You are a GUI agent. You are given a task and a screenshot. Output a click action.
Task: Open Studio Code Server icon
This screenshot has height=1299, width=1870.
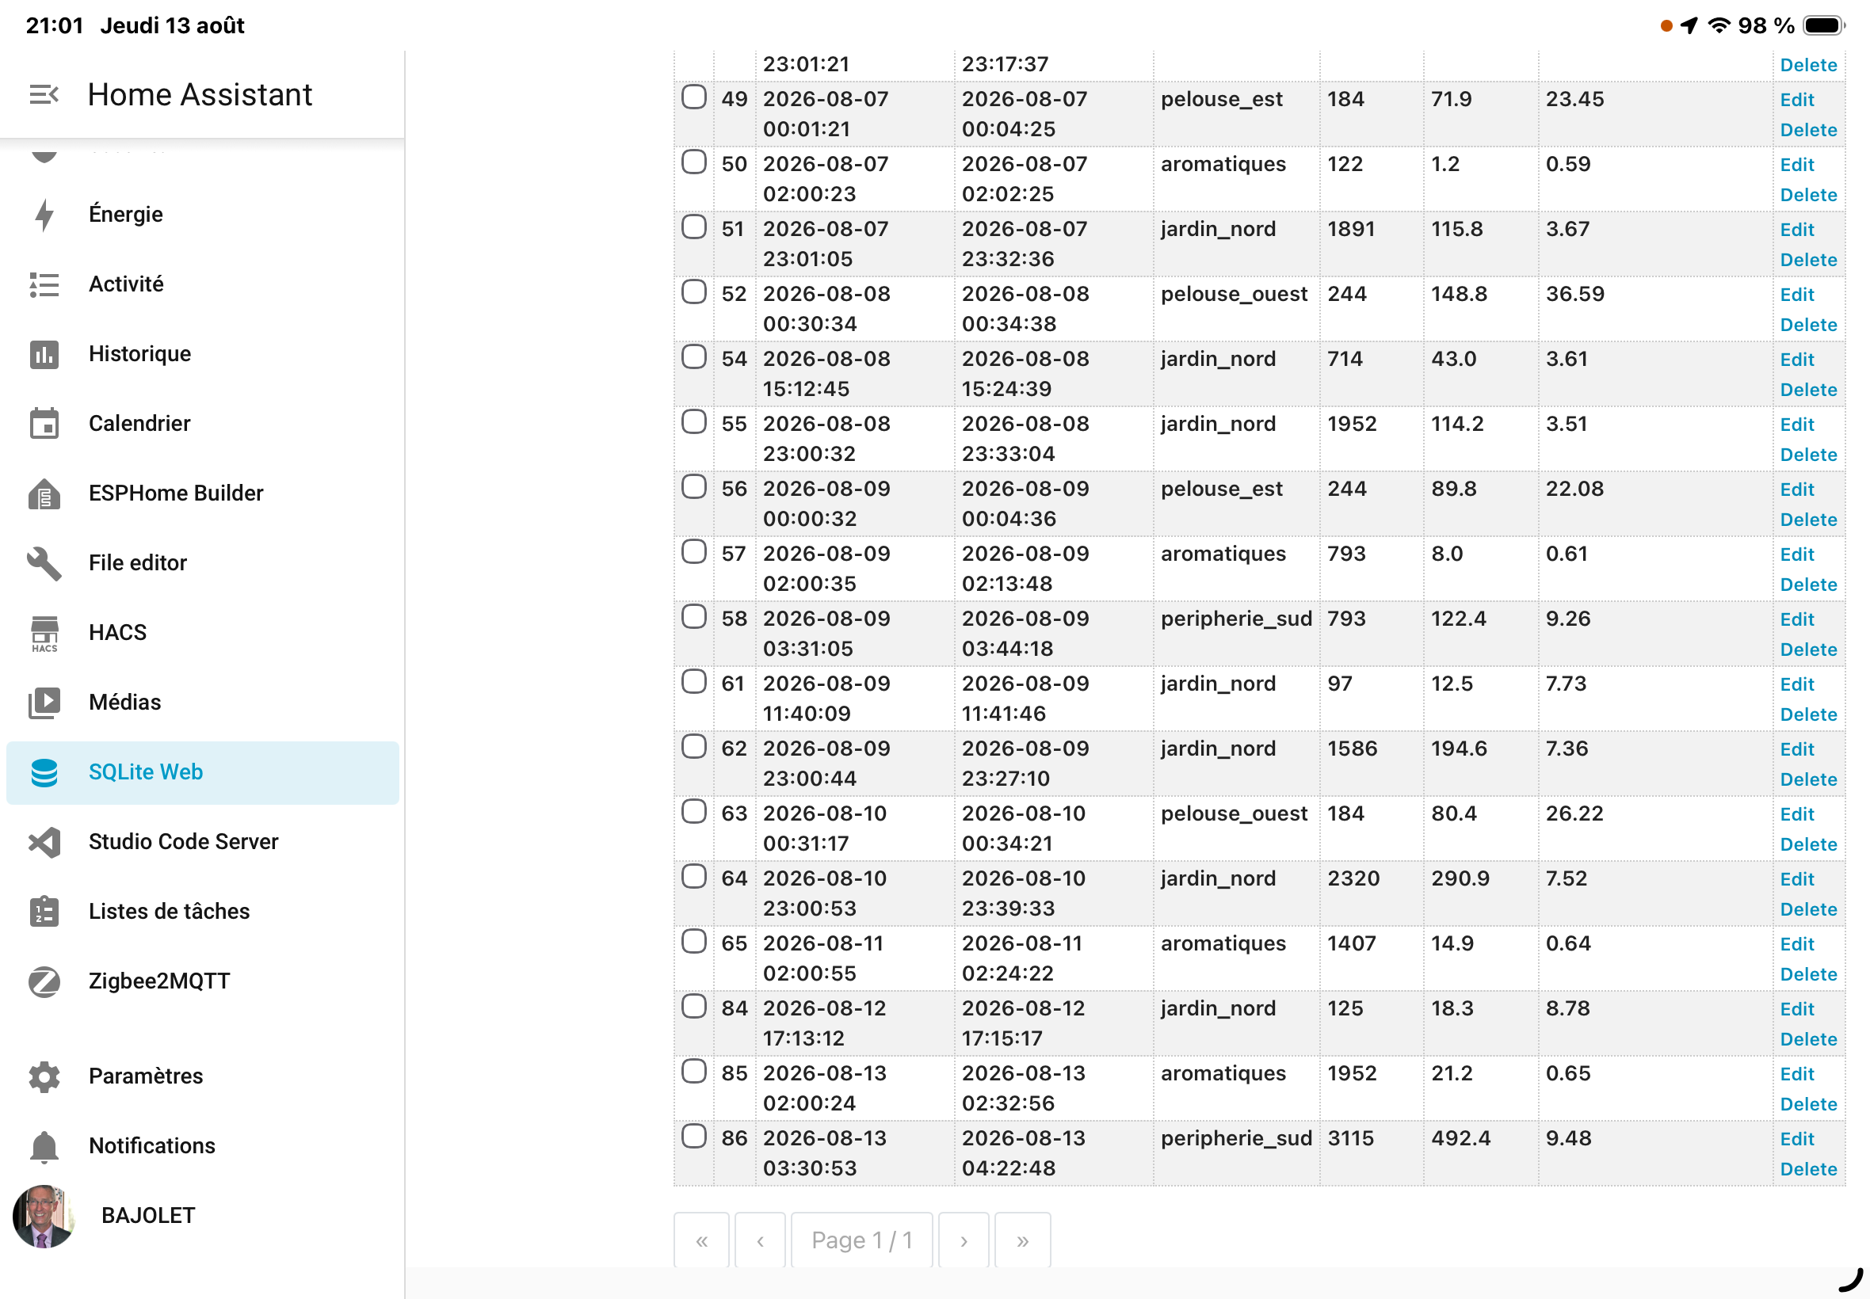click(x=44, y=842)
